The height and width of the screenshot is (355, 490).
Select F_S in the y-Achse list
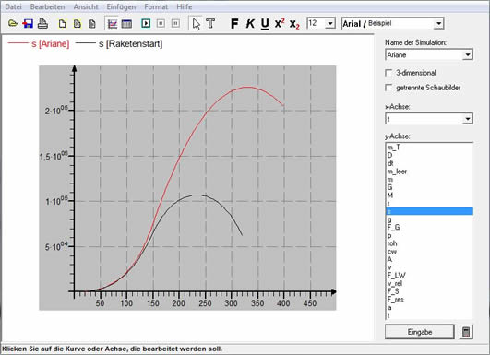429,291
